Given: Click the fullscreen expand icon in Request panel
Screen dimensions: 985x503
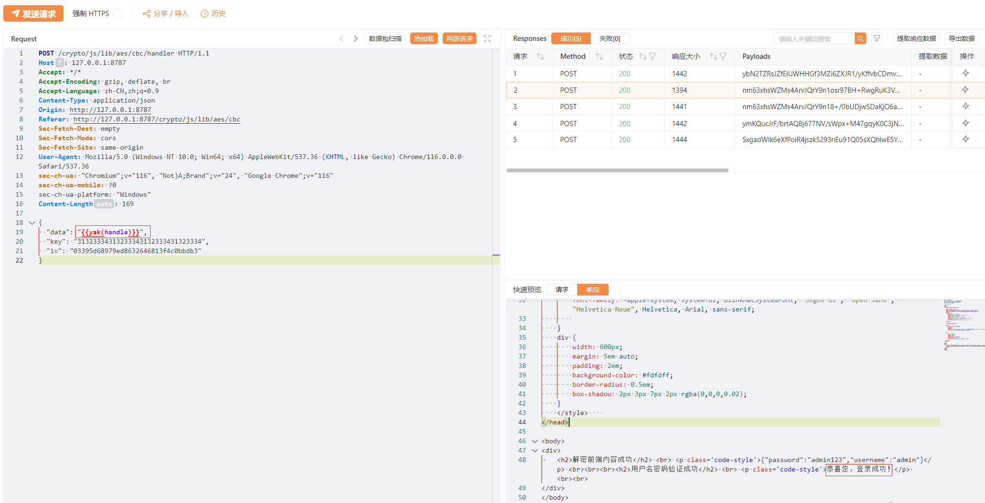Looking at the screenshot, I should coord(487,39).
